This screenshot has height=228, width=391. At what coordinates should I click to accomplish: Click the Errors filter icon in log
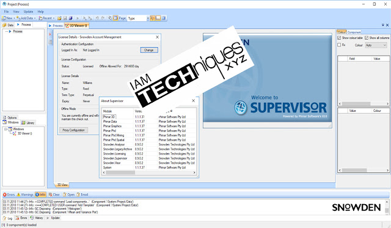[5, 194]
